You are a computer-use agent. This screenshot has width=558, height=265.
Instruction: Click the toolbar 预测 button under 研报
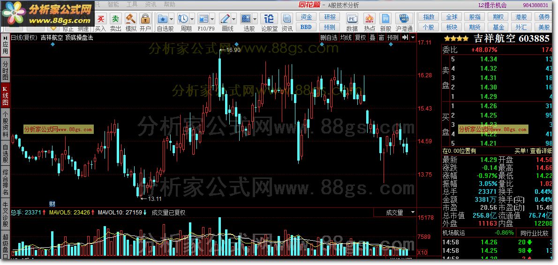pyautogui.click(x=330, y=27)
